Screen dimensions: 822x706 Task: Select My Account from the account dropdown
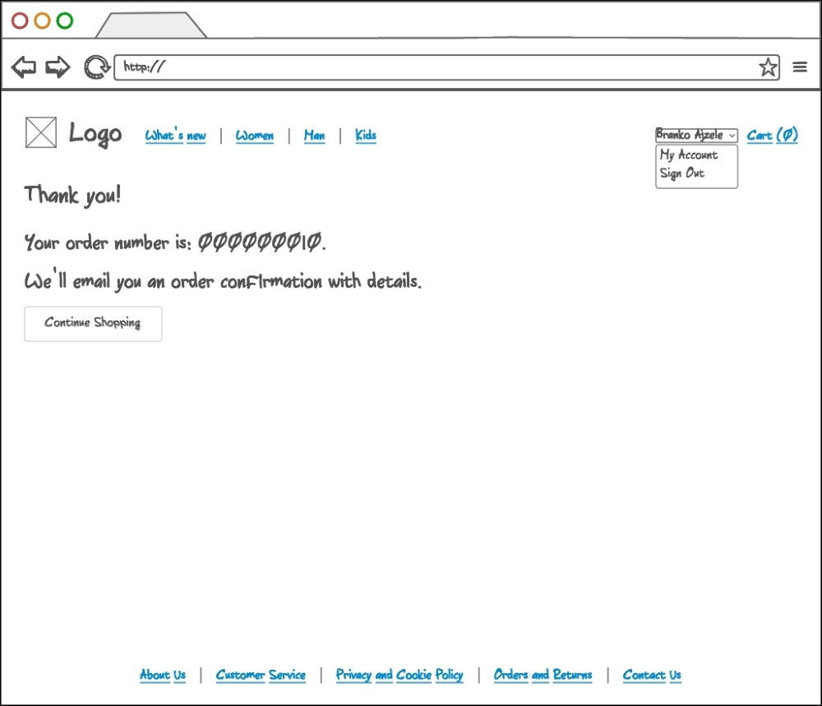(687, 155)
